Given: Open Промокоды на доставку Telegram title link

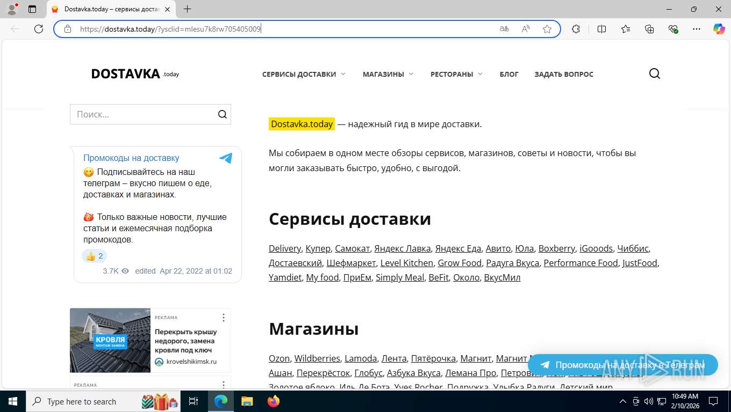Looking at the screenshot, I should (131, 158).
